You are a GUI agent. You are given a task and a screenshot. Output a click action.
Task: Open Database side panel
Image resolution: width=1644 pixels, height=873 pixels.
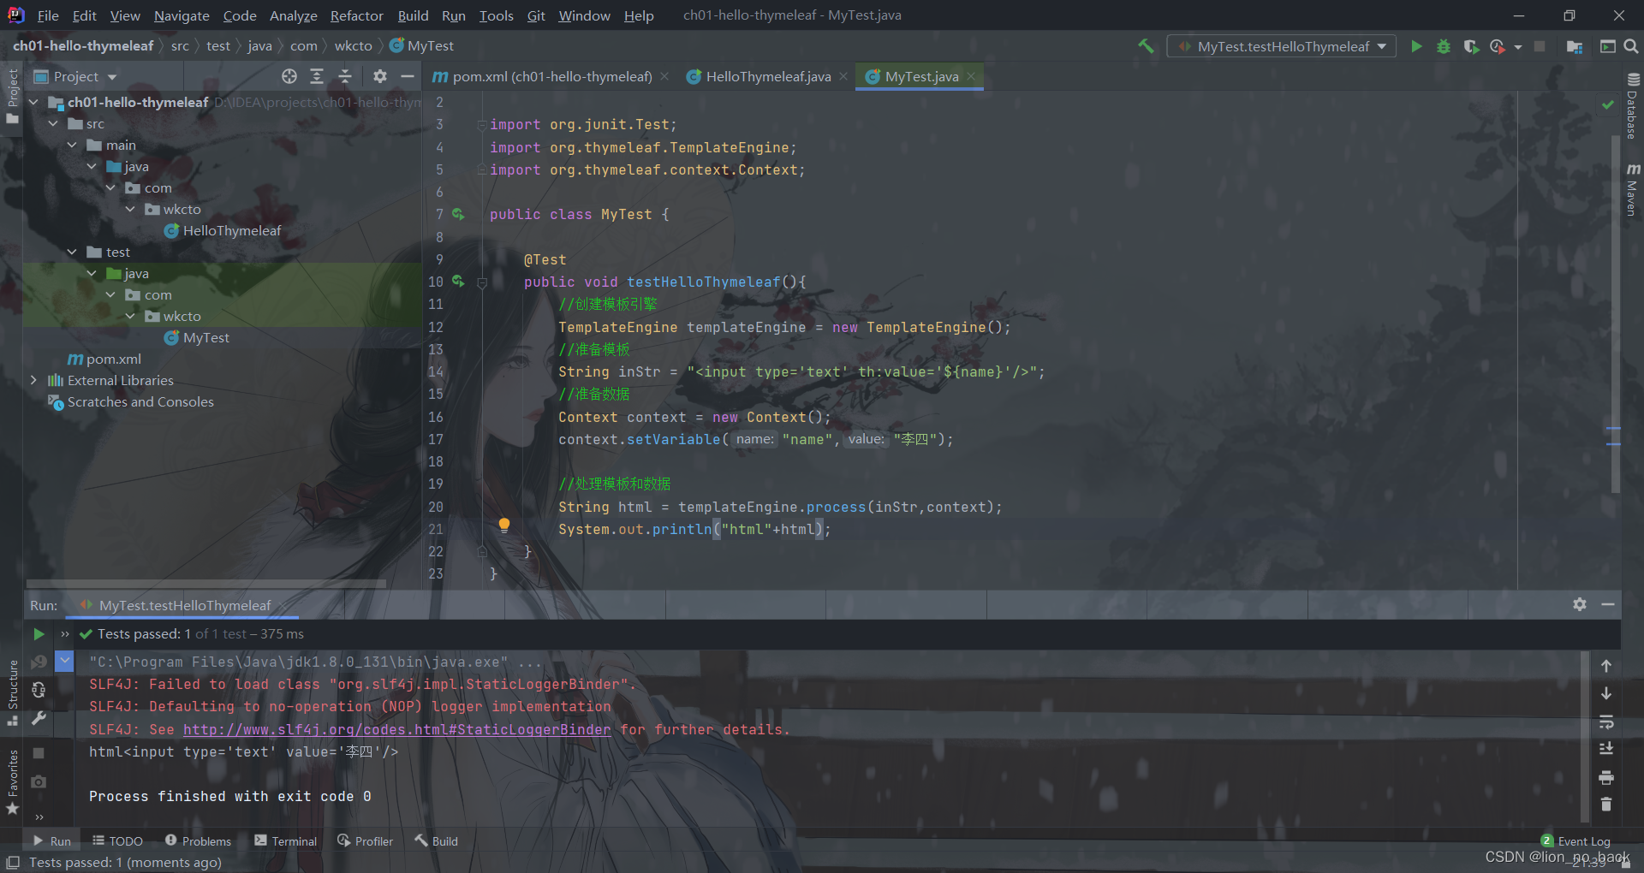pos(1633,106)
